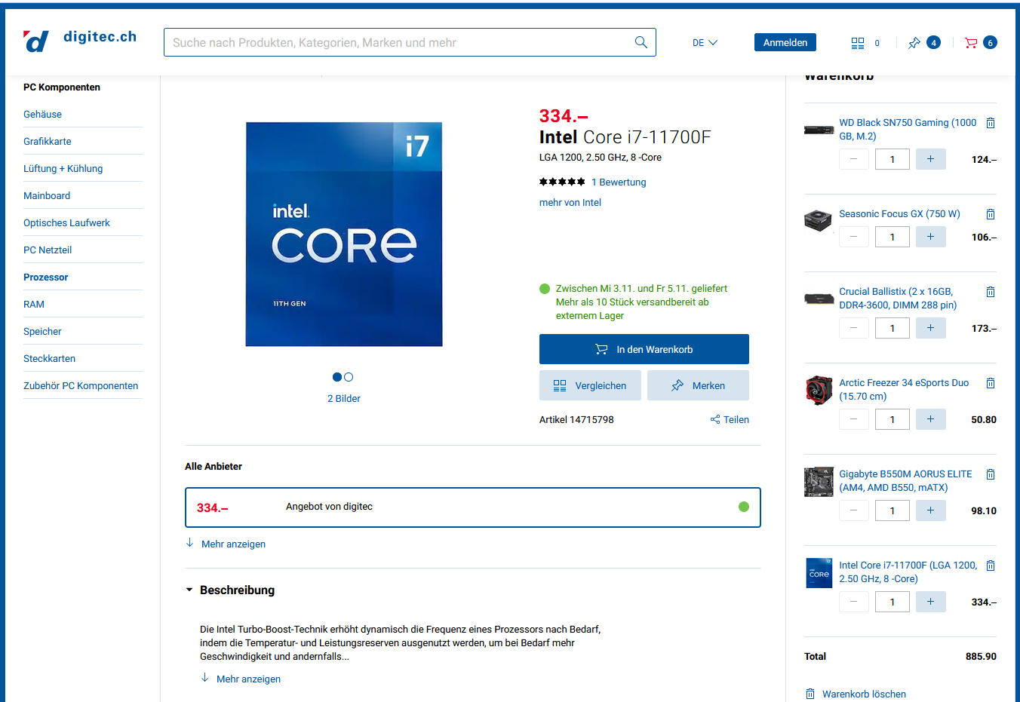Decrease quantity of Intel Core i7-11700F in cart
This screenshot has height=702, width=1020.
(x=854, y=602)
